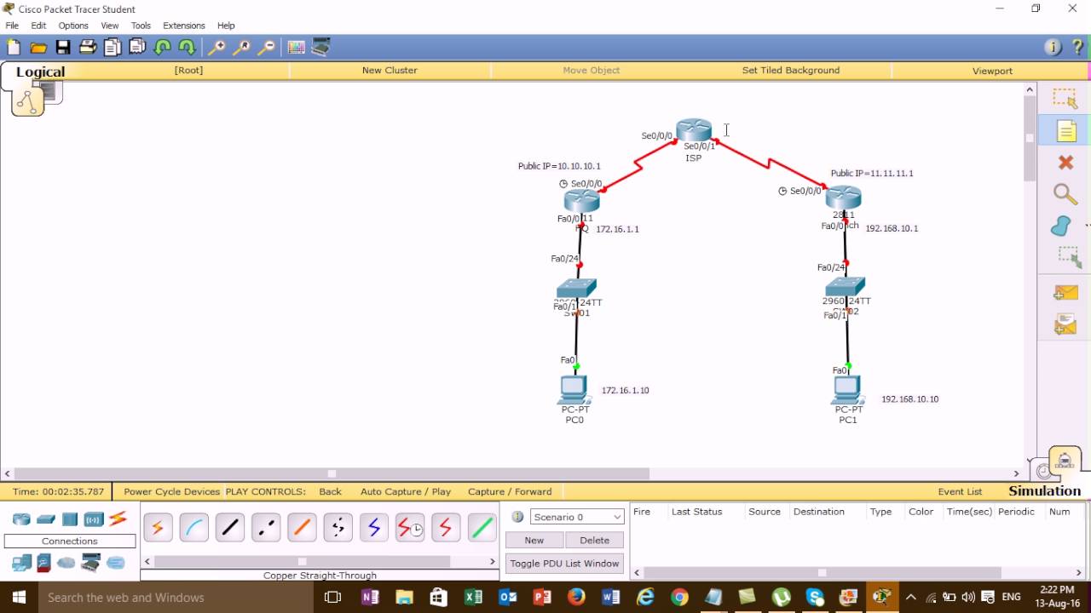Image resolution: width=1091 pixels, height=613 pixels.
Task: Choose the black Copper Straight-Through cable
Action: point(230,528)
